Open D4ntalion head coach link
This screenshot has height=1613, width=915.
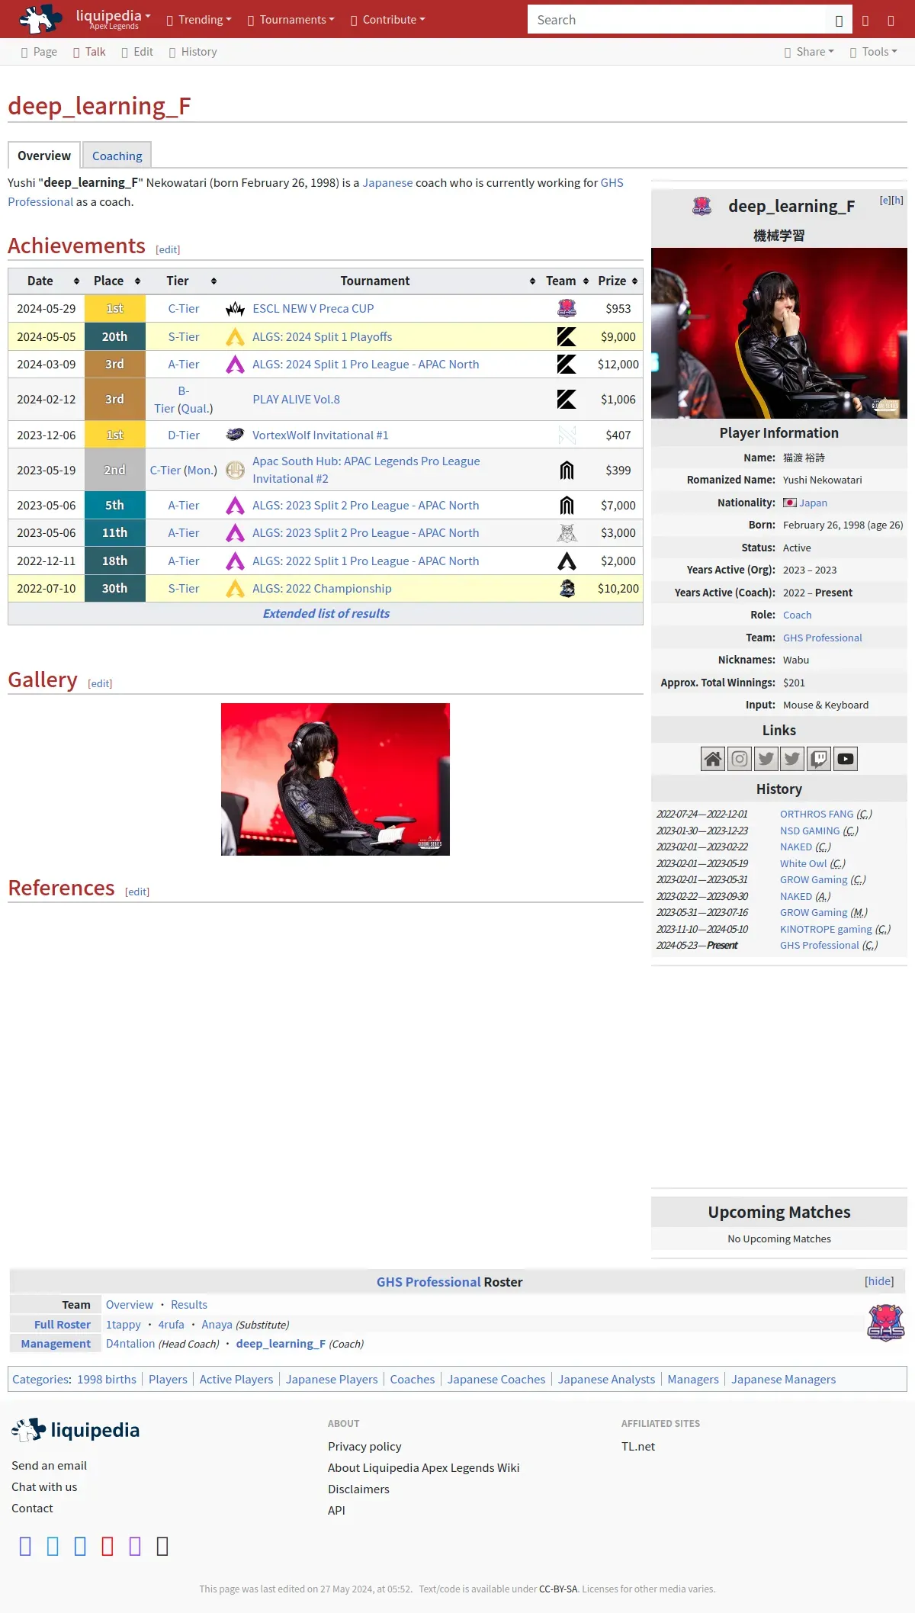pos(130,1344)
